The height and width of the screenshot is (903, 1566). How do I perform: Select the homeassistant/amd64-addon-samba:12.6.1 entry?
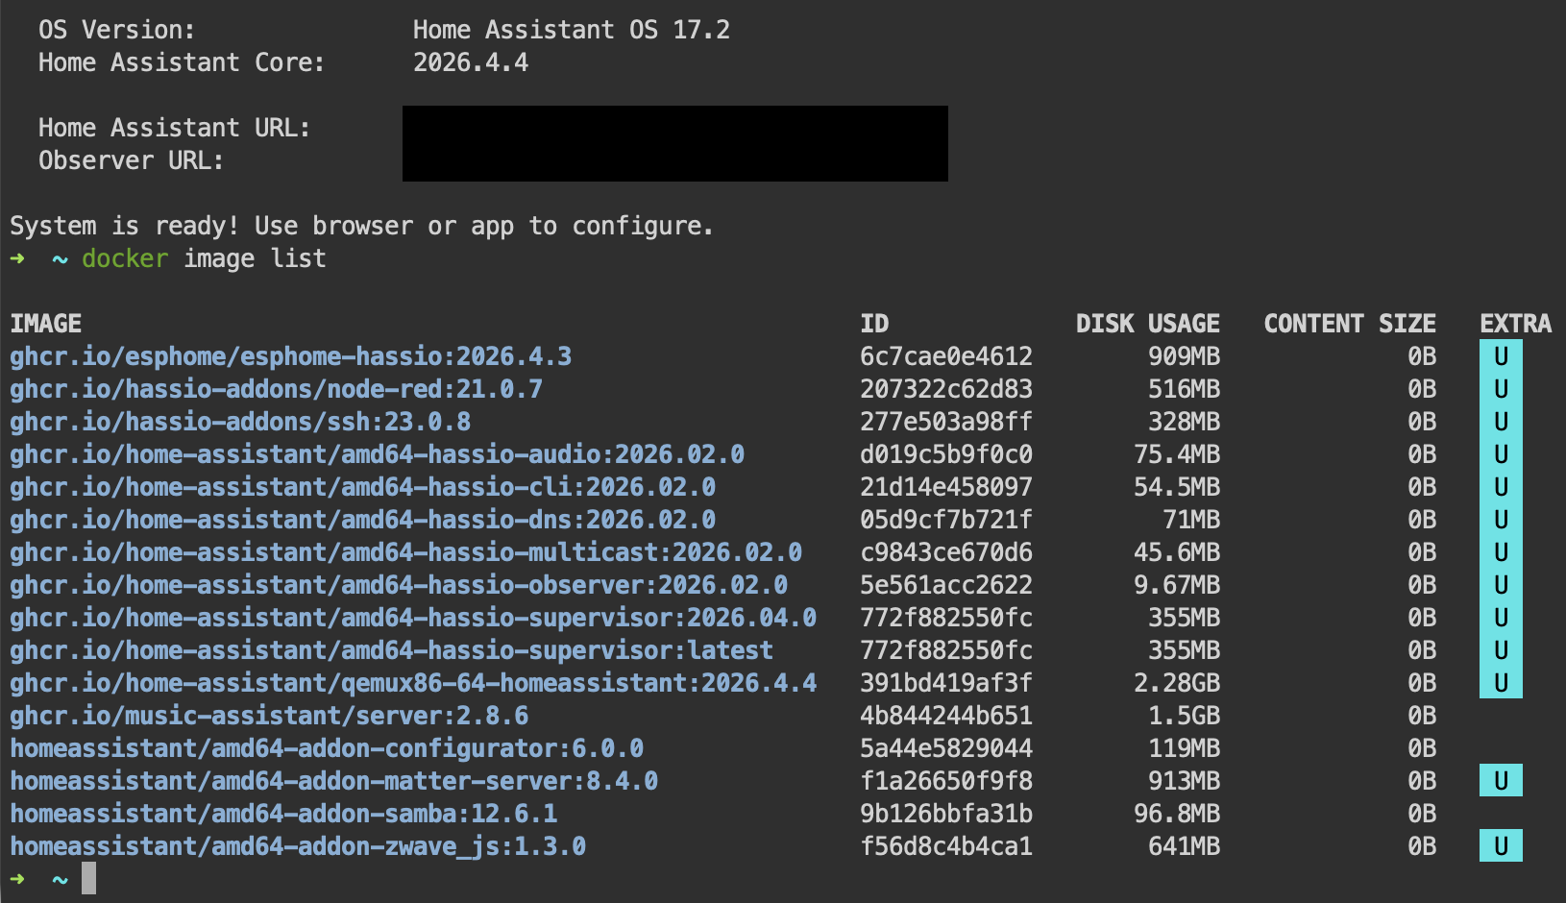point(283,814)
